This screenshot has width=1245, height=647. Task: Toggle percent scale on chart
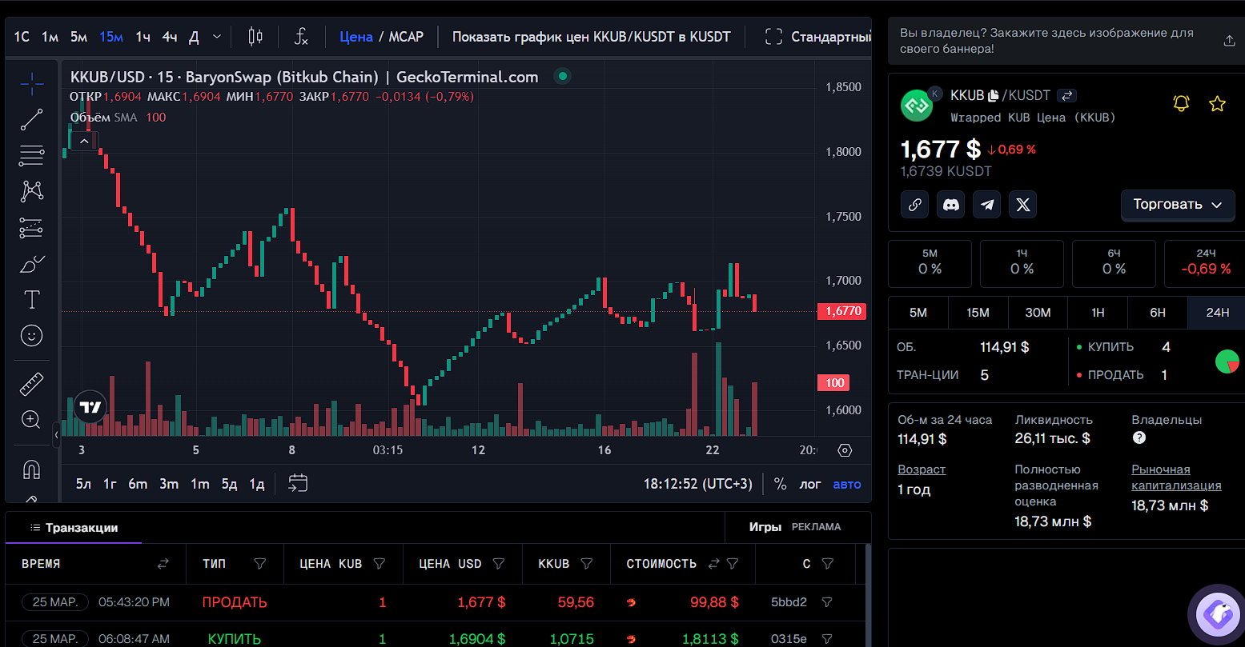780,484
